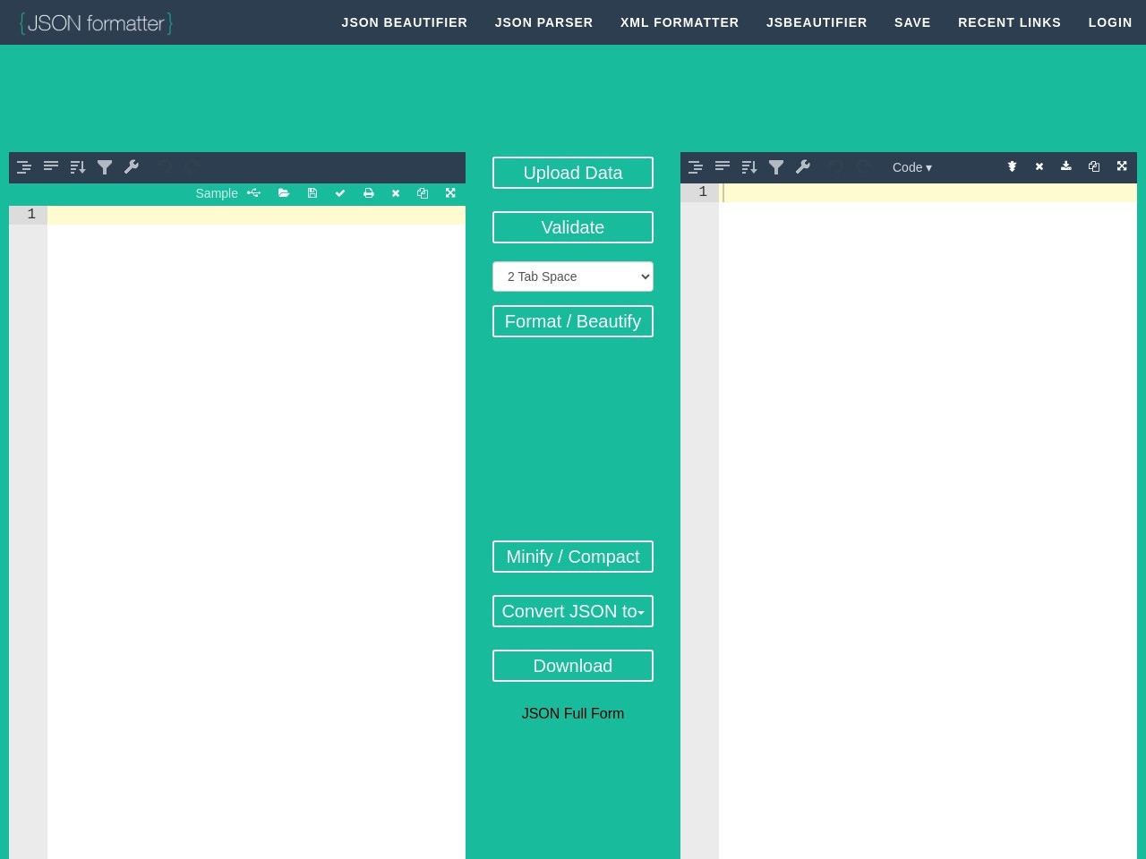Viewport: 1146px width, 859px height.
Task: Focus left editor input line 1
Action: tap(256, 215)
